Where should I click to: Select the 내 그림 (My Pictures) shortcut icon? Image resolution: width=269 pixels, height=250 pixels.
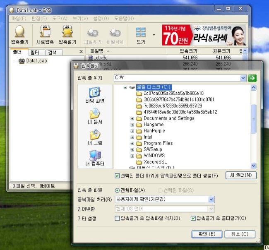click(x=95, y=137)
